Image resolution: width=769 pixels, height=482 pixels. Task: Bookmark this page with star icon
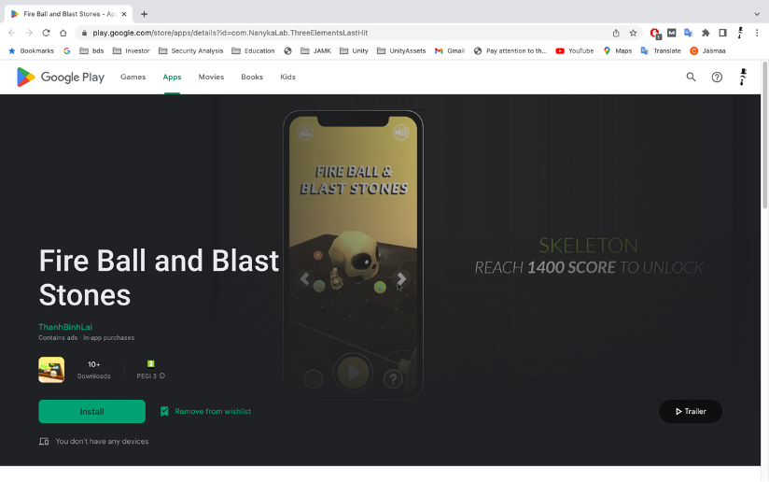[633, 33]
